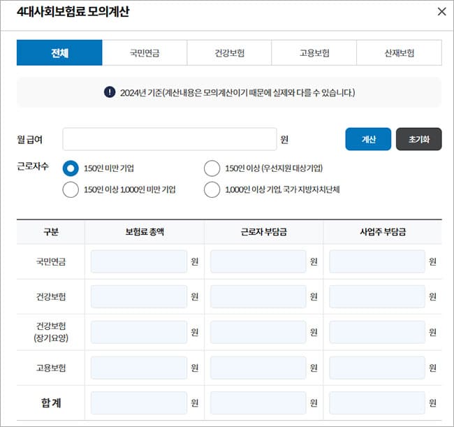The image size is (454, 427).
Task: Choose 150인 이상 (우선지원 대상기업) radio
Action: tap(212, 168)
